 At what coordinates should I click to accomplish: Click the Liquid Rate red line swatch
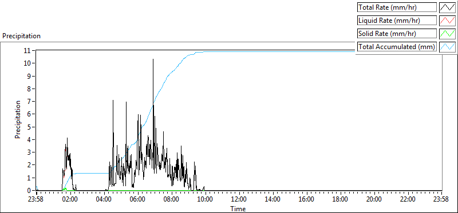447,20
